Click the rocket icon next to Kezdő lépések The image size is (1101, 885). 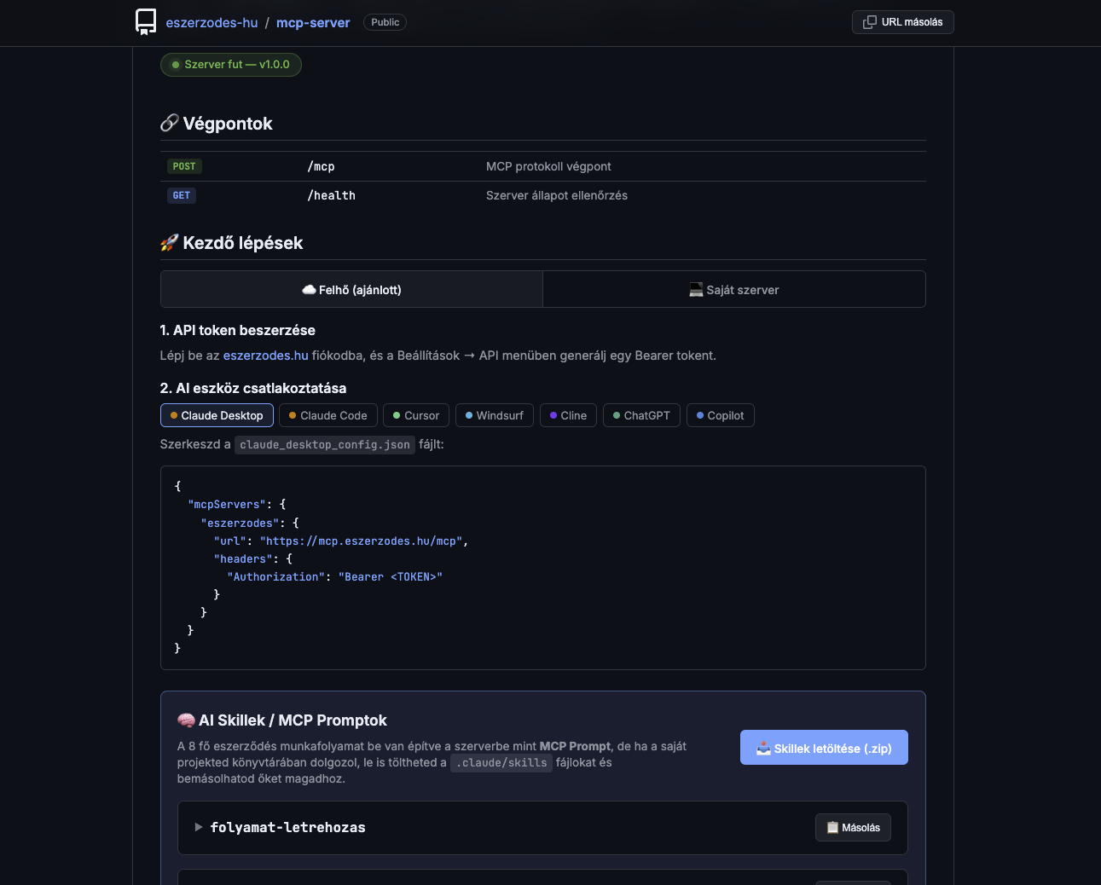click(x=169, y=242)
